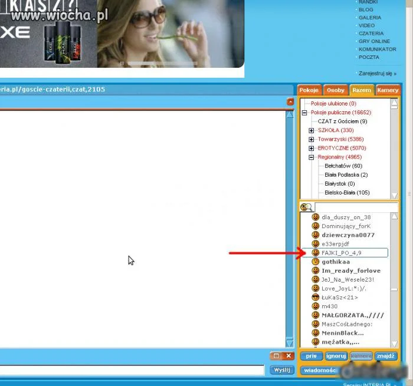Screen dimensions: 413x386
Task: Switch to the Pokoje tab
Action: pyautogui.click(x=309, y=90)
